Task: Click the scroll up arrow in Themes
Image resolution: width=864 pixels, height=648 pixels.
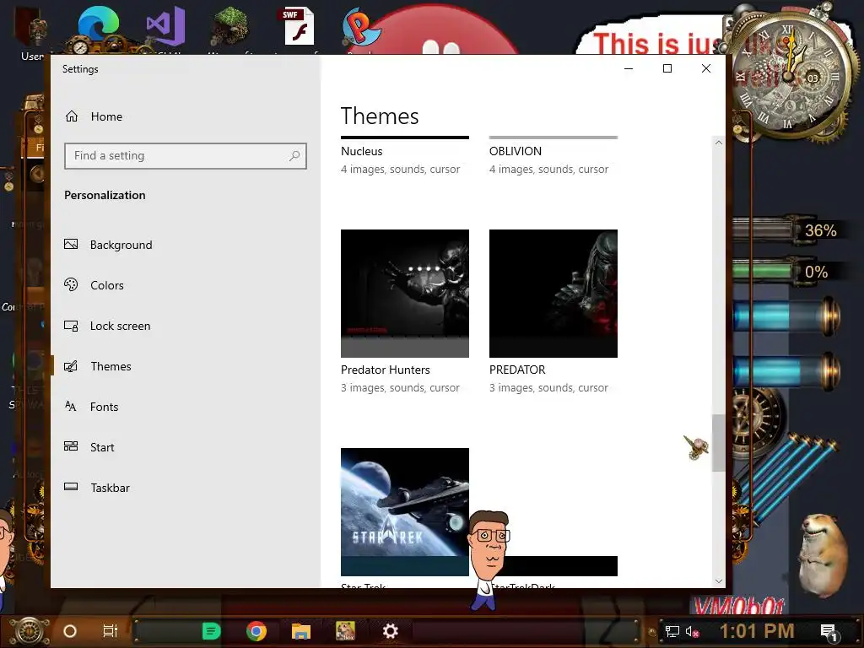Action: coord(719,143)
